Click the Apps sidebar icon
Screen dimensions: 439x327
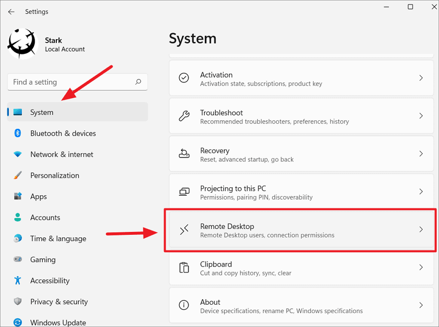pos(18,196)
